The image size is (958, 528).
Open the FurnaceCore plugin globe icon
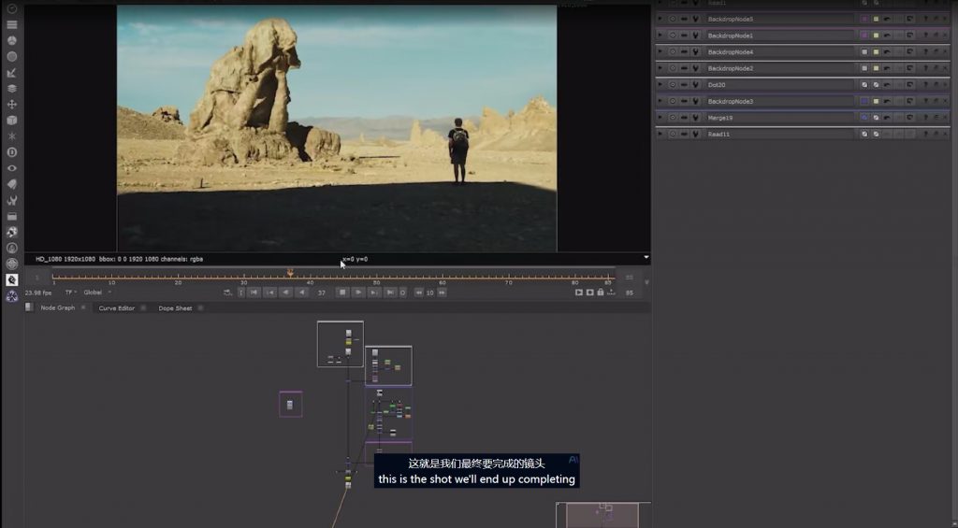point(11,232)
